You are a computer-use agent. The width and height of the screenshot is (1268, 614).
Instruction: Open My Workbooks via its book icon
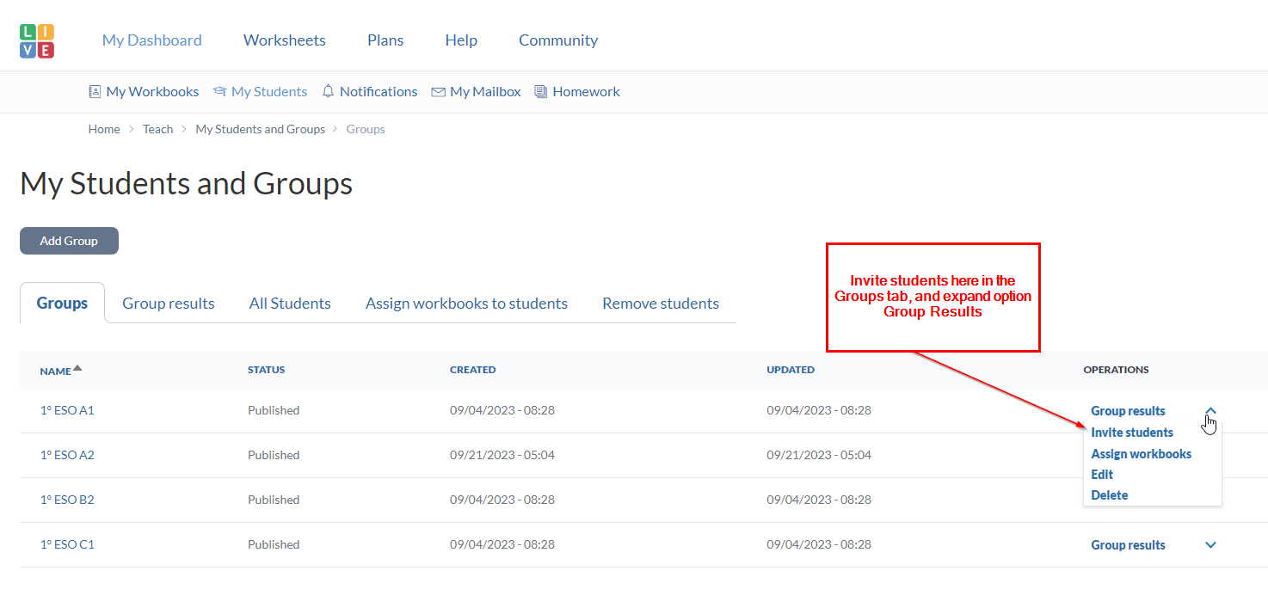tap(95, 92)
